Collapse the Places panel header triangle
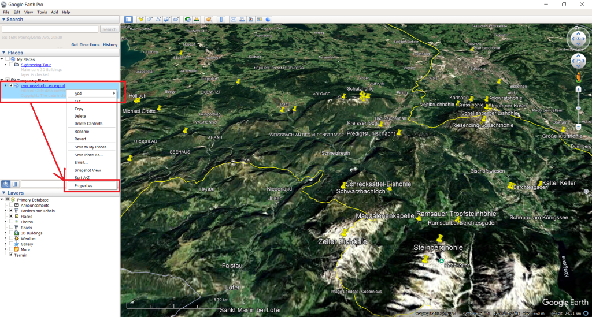Screen dimensions: 592x317 click(x=4, y=53)
